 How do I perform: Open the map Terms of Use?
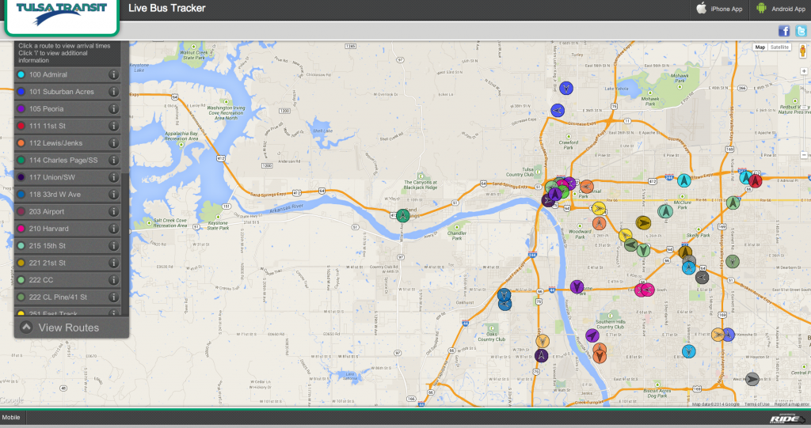click(757, 404)
